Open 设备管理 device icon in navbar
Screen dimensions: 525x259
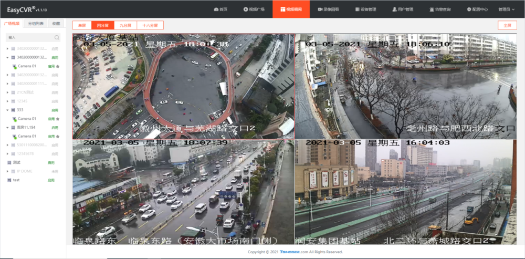[357, 9]
